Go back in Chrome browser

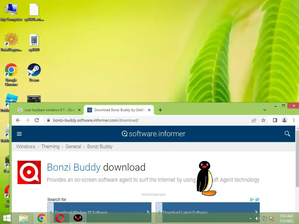pyautogui.click(x=18, y=120)
